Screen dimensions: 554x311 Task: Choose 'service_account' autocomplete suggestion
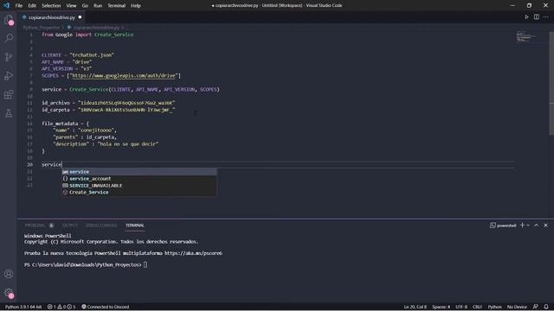click(139, 179)
